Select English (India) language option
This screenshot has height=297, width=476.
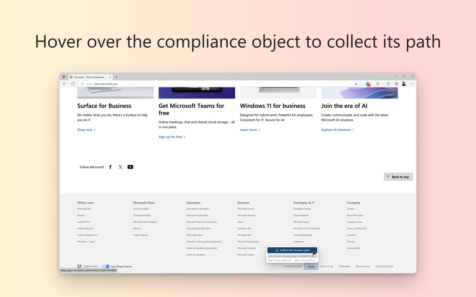(x=90, y=266)
